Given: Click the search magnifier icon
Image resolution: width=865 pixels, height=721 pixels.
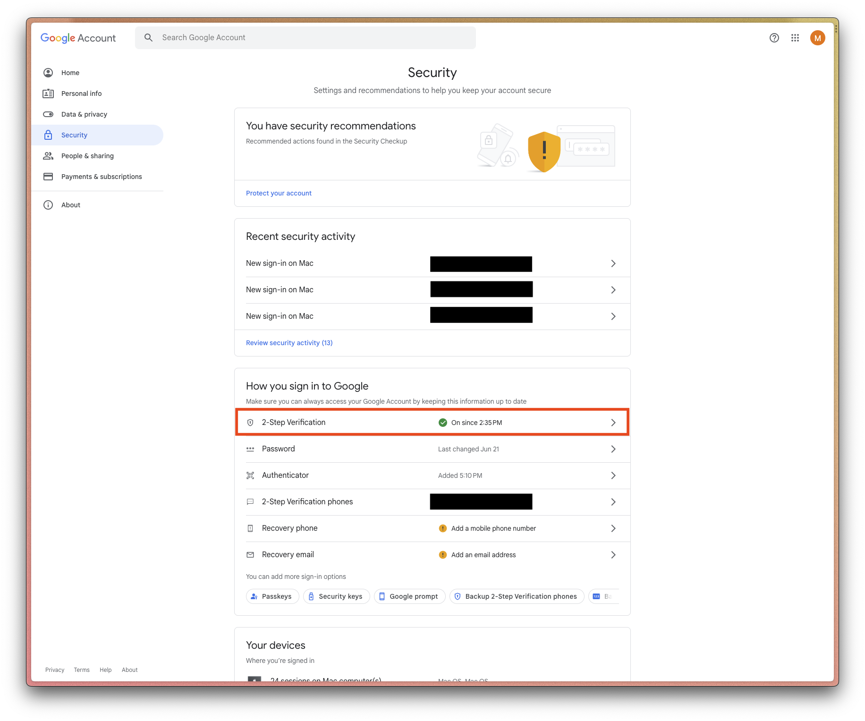Looking at the screenshot, I should (148, 37).
